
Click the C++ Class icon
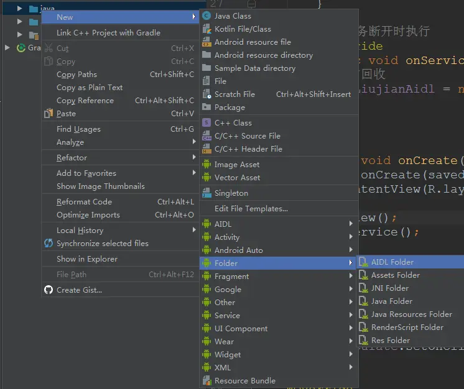(x=206, y=122)
